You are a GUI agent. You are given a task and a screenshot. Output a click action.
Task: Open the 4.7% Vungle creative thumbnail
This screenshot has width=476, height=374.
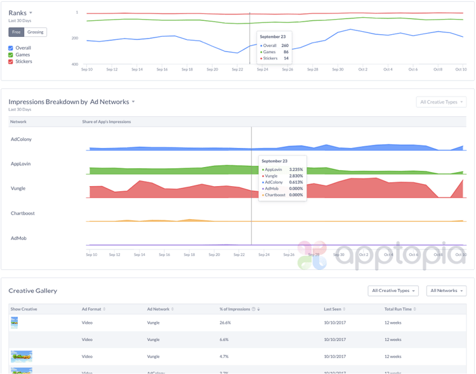(x=22, y=356)
